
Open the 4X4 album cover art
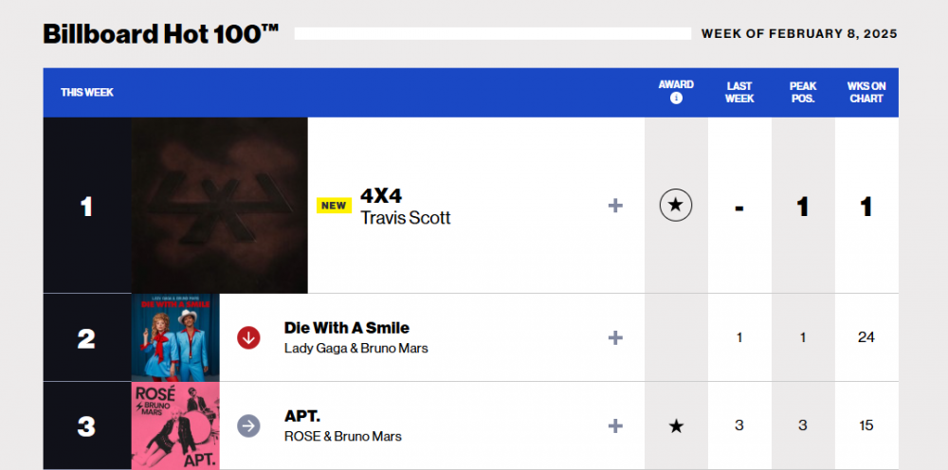(x=220, y=206)
